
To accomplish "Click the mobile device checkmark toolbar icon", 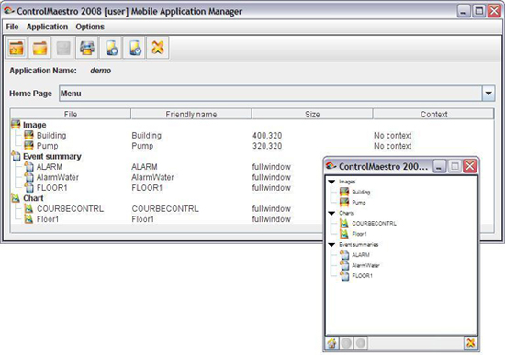I will [x=134, y=48].
